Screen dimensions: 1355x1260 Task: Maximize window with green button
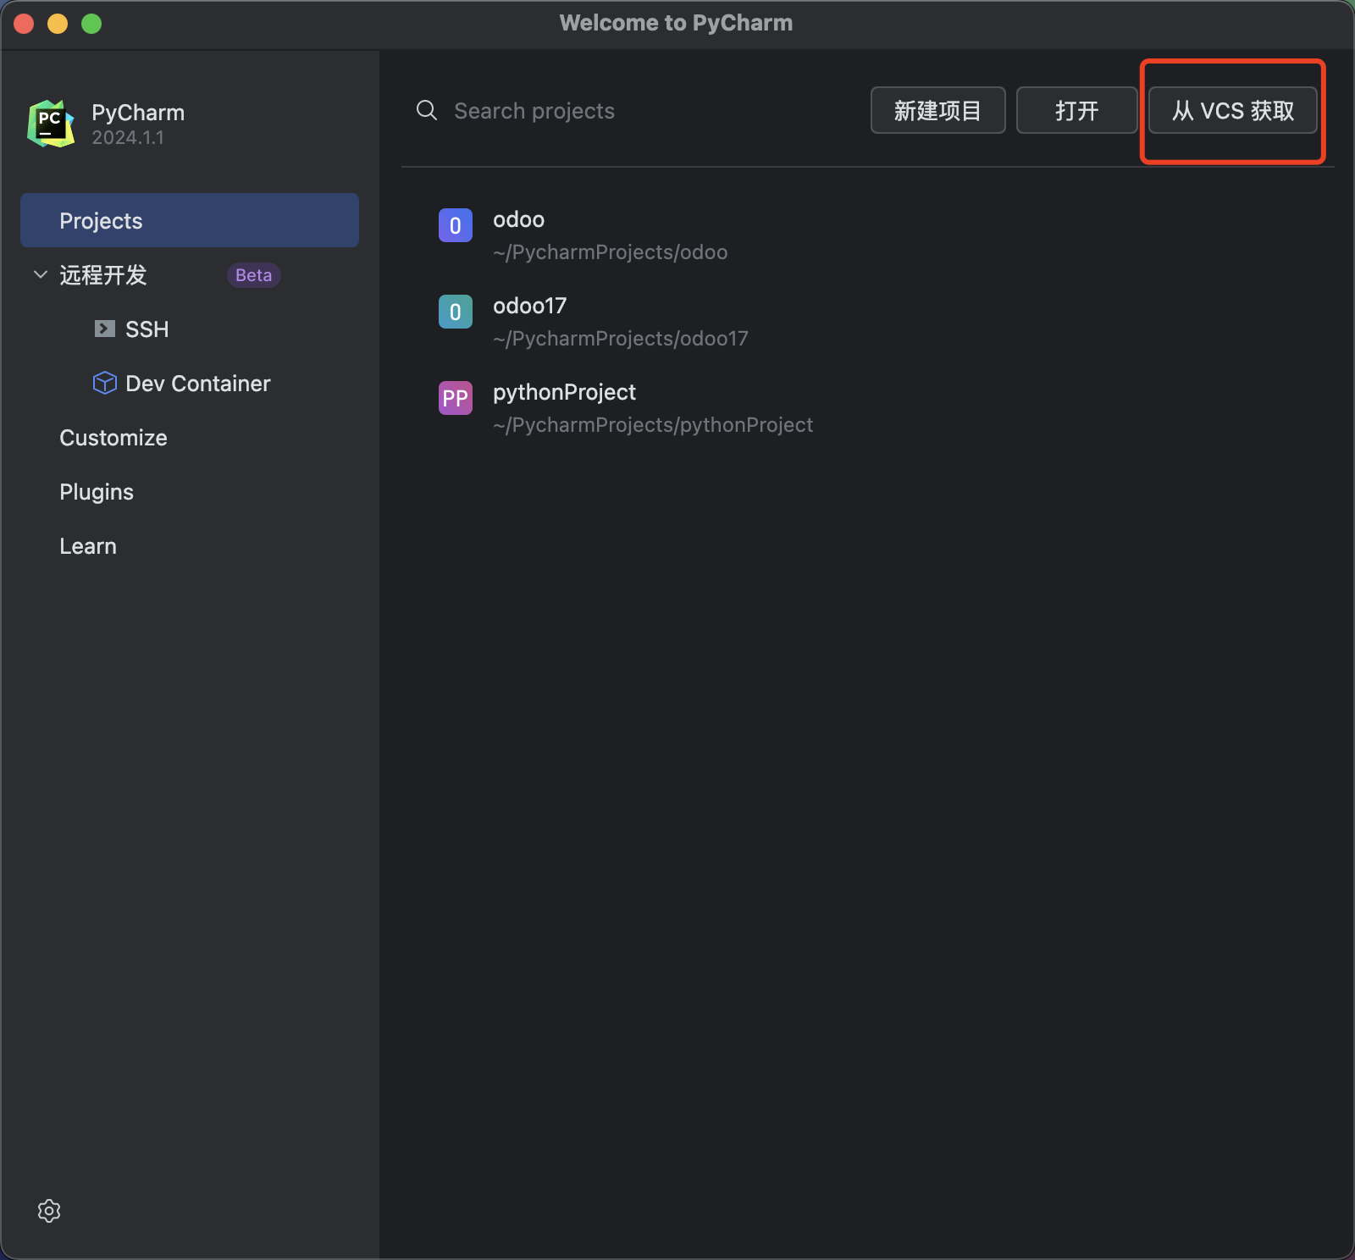[91, 24]
